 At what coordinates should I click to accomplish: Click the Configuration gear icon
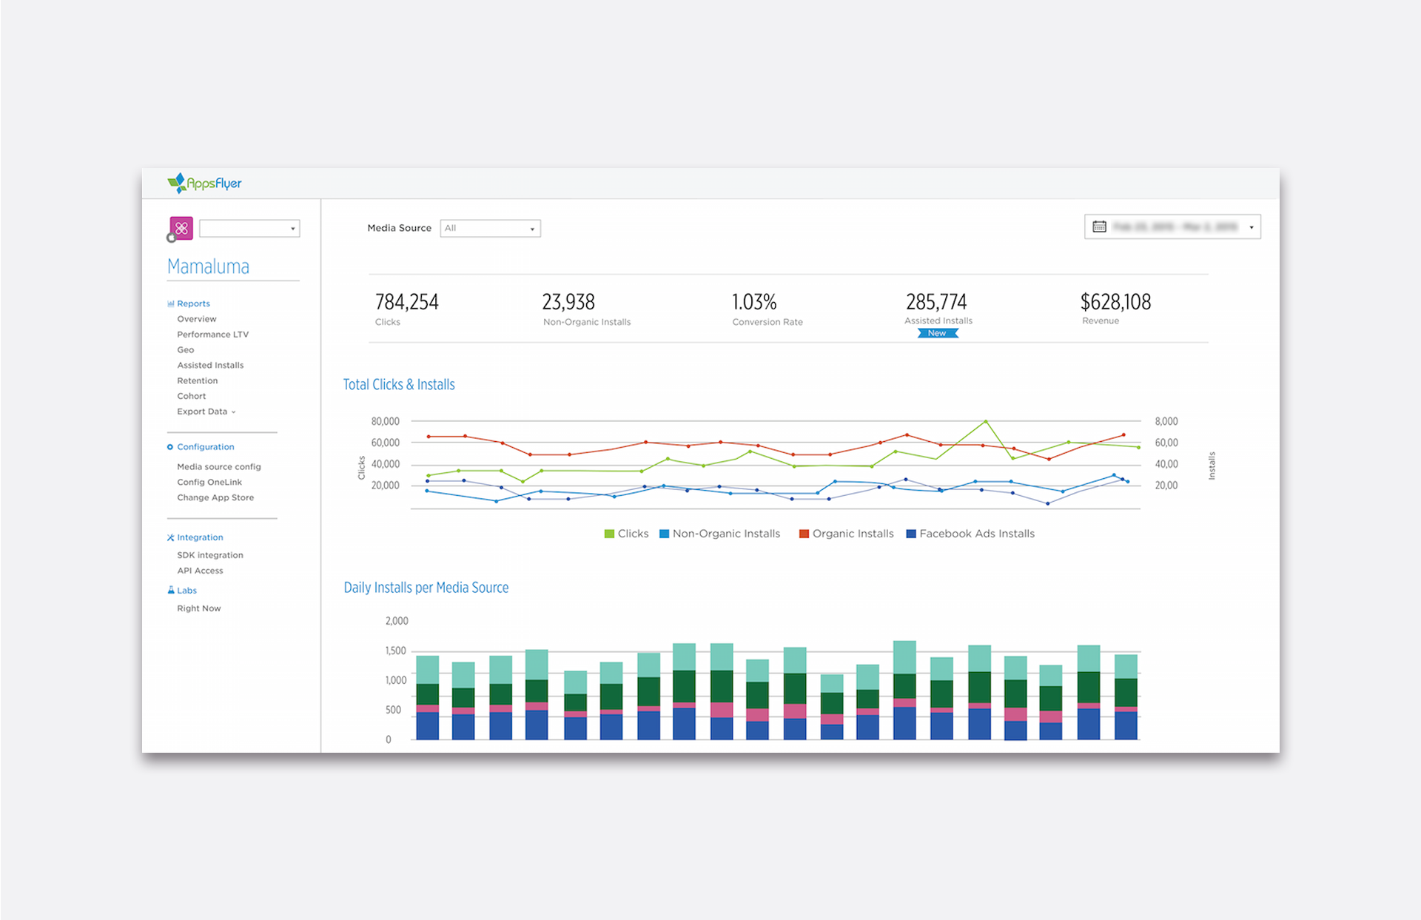[x=170, y=447]
